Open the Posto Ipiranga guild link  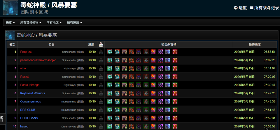point(30,85)
